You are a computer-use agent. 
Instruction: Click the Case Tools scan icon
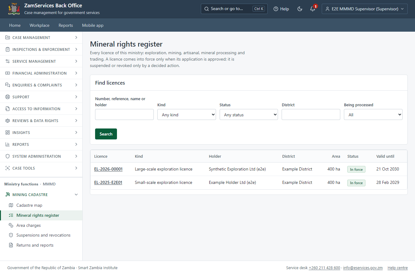coord(8,168)
